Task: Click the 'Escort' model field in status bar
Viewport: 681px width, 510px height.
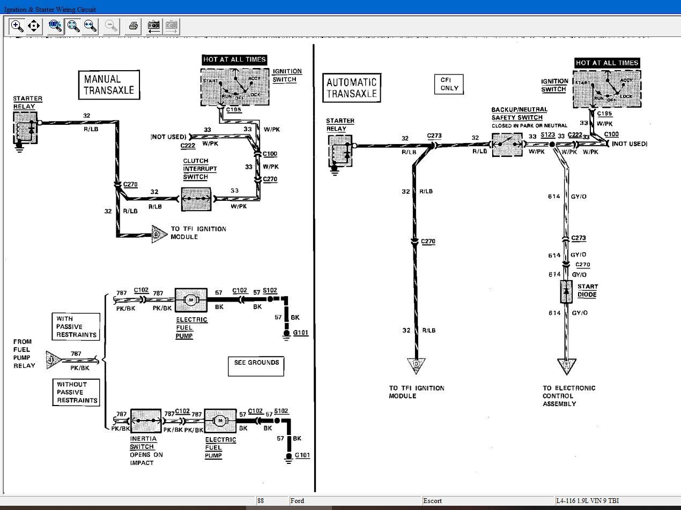Action: (487, 501)
